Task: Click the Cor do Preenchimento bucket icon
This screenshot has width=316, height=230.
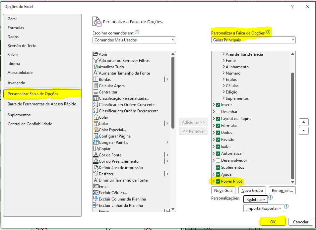Action: (96, 161)
